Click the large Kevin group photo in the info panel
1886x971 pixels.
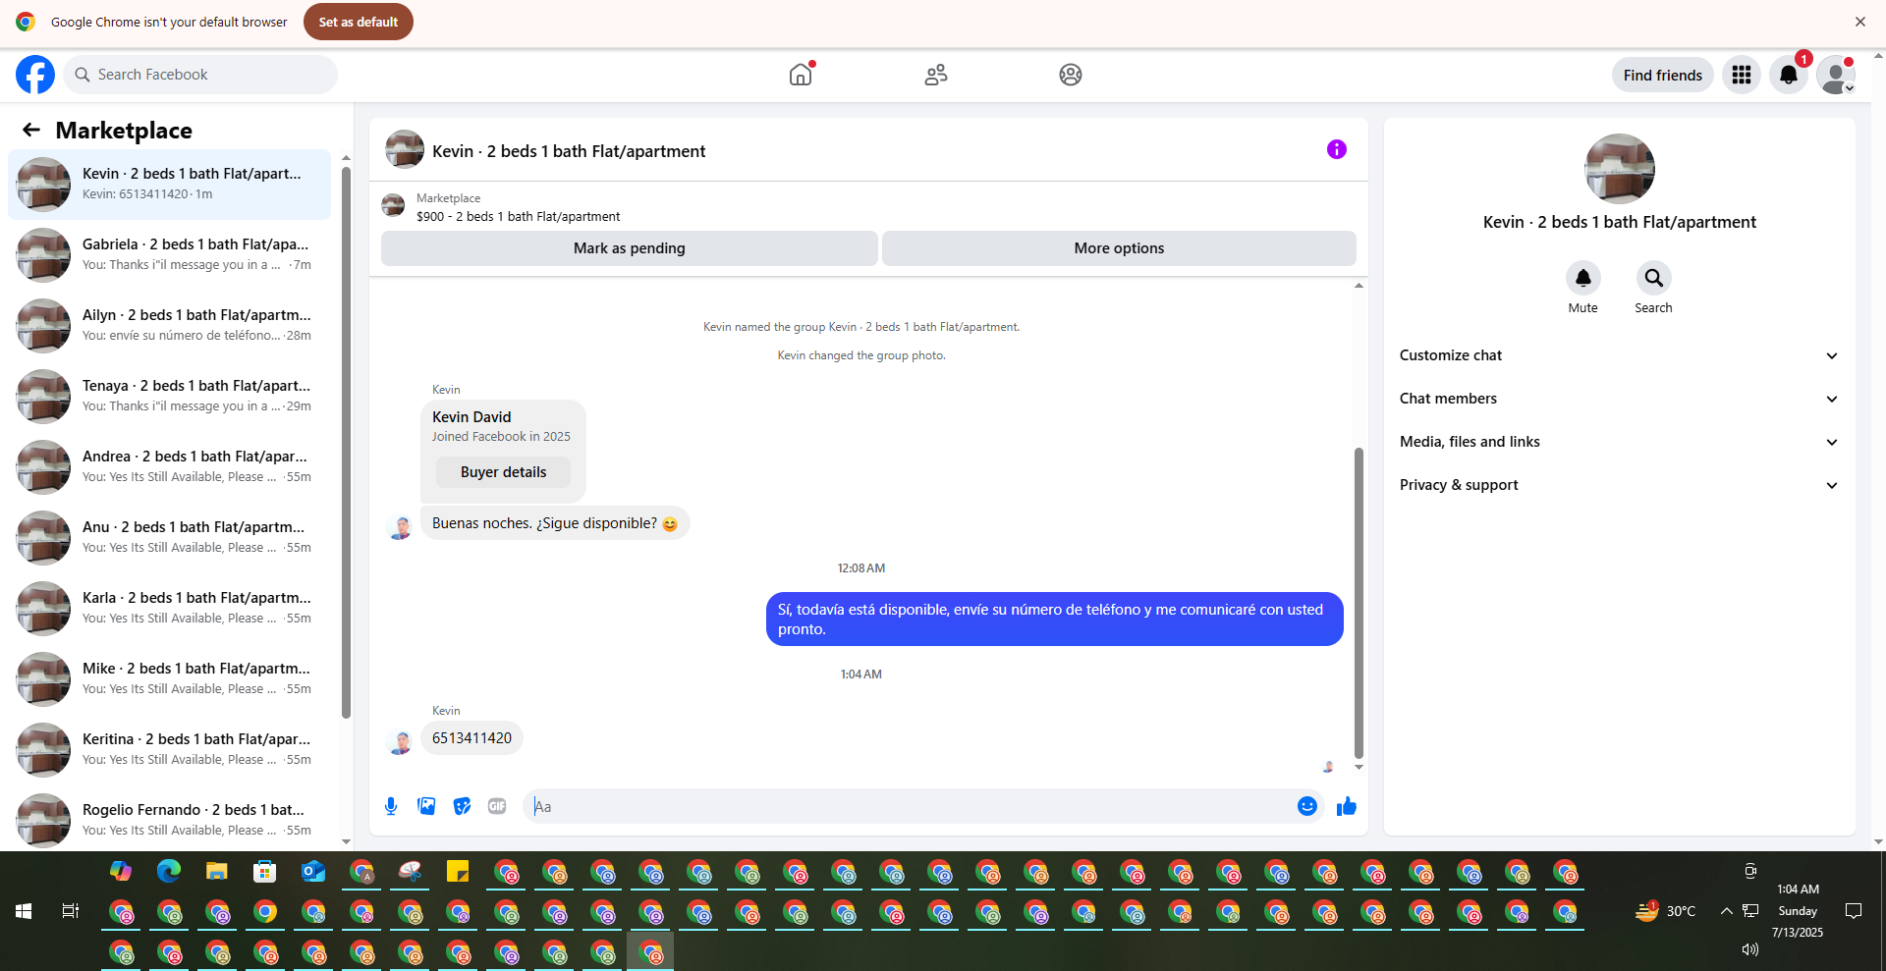pos(1620,169)
